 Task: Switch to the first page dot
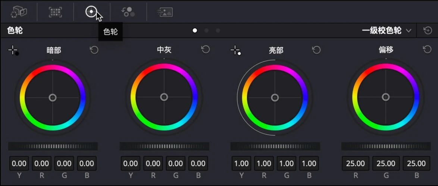coord(195,31)
